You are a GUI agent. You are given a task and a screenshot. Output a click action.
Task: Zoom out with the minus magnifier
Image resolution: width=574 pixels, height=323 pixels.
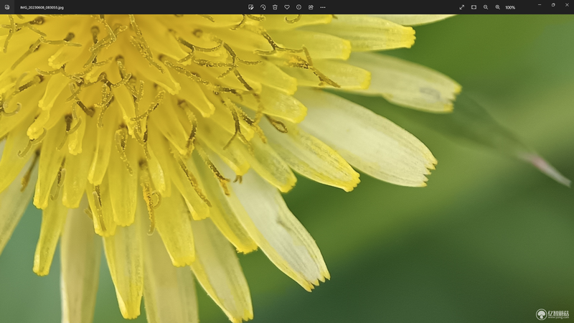point(486,7)
